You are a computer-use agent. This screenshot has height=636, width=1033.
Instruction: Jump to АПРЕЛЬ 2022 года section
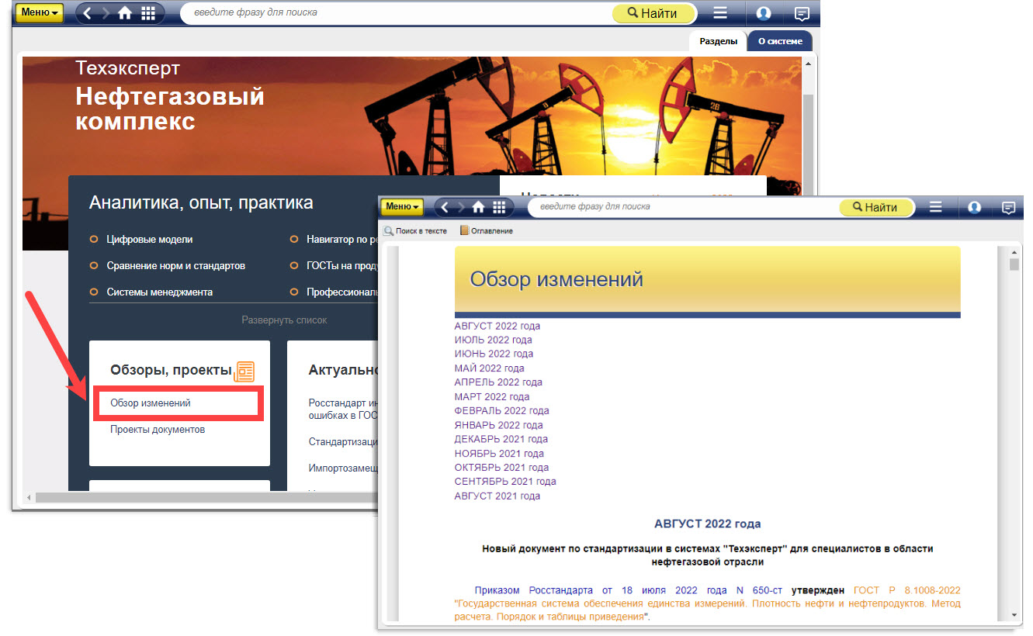[498, 382]
